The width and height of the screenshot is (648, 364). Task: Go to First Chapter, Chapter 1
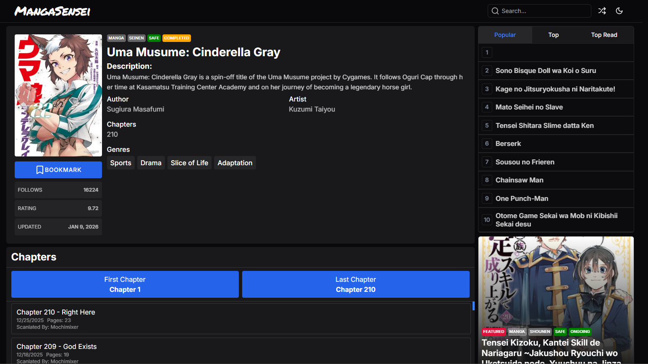click(125, 284)
